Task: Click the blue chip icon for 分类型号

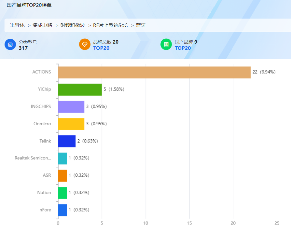Action: (10, 44)
